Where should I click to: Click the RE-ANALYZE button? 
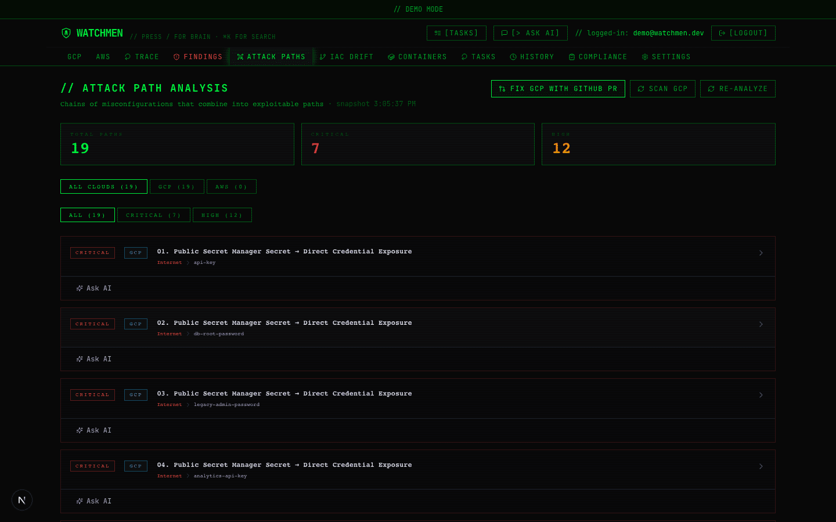[x=738, y=89]
